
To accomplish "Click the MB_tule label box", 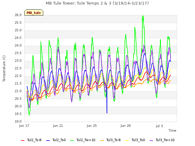I will coord(34,12).
